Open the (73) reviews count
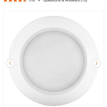The height and width of the screenshot is (107, 107). [x=32, y=1]
